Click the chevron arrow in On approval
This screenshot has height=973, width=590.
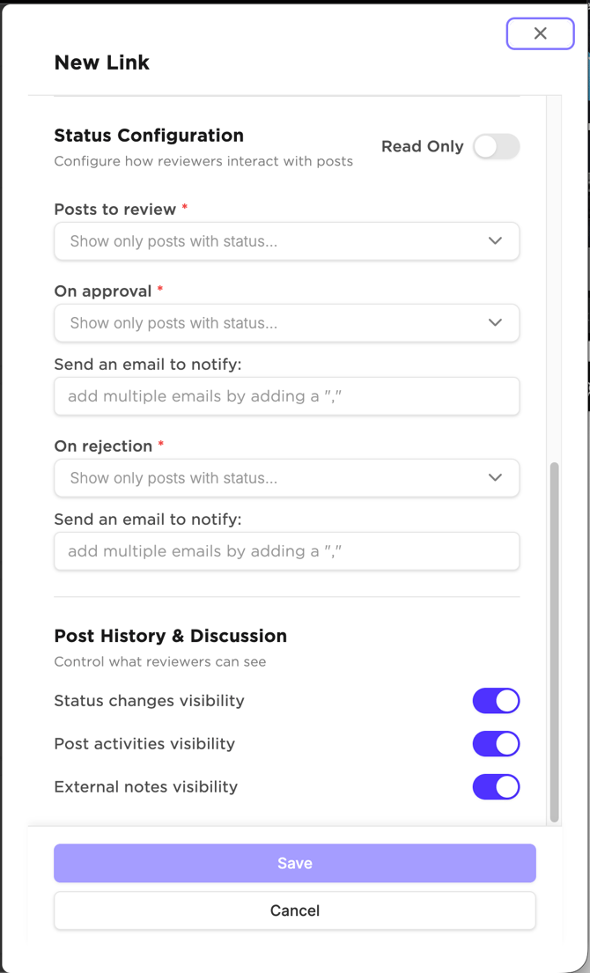click(495, 323)
